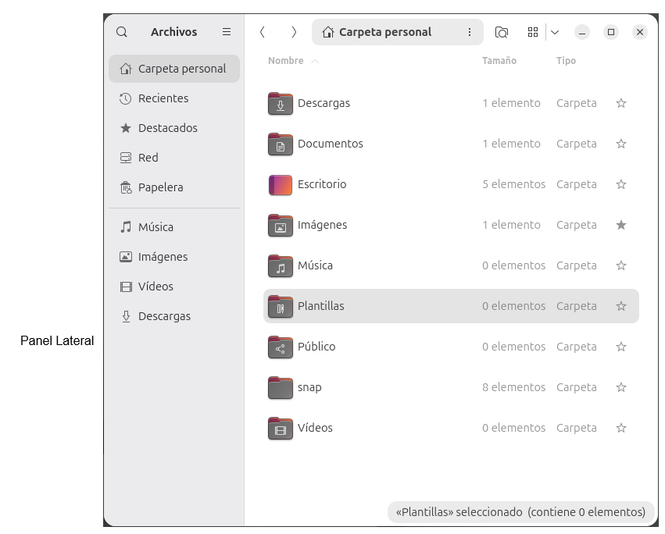
Task: Open Red network in the sidebar
Action: click(x=148, y=158)
